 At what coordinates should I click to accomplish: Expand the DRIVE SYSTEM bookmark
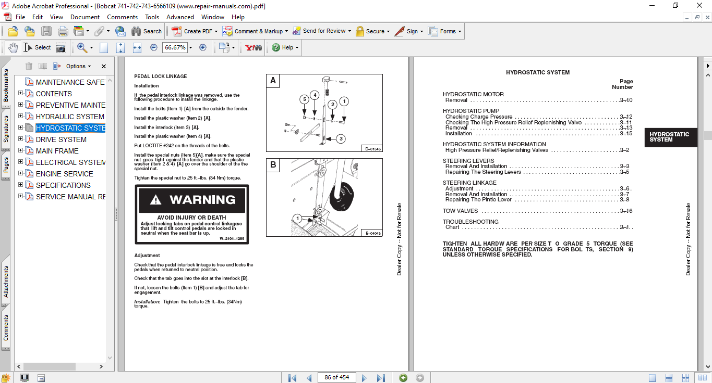click(21, 139)
